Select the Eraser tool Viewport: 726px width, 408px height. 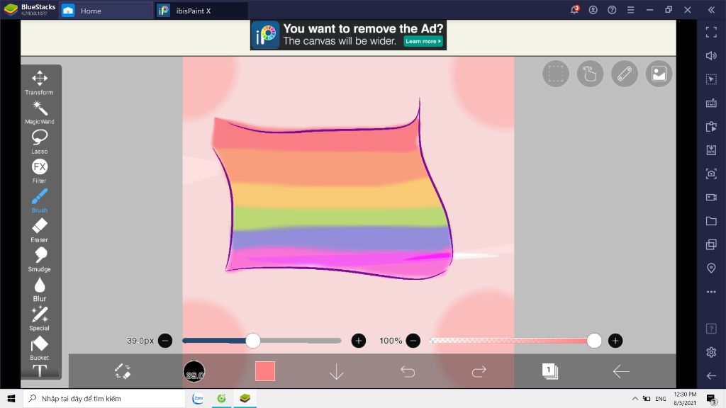(40, 230)
